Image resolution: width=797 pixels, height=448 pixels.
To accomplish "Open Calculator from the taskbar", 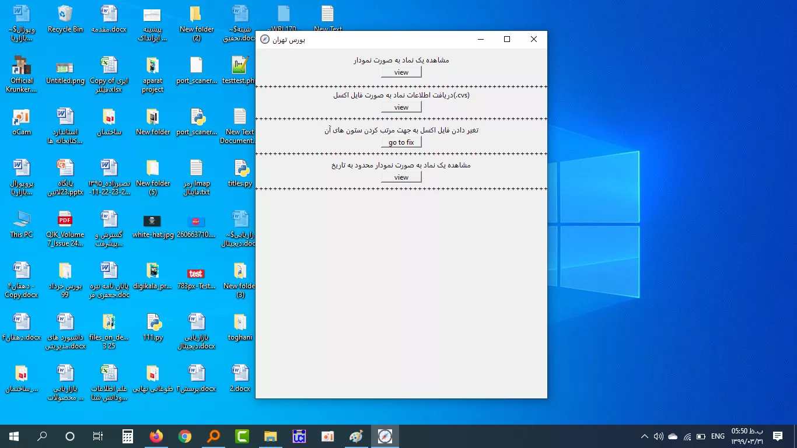I will click(128, 436).
